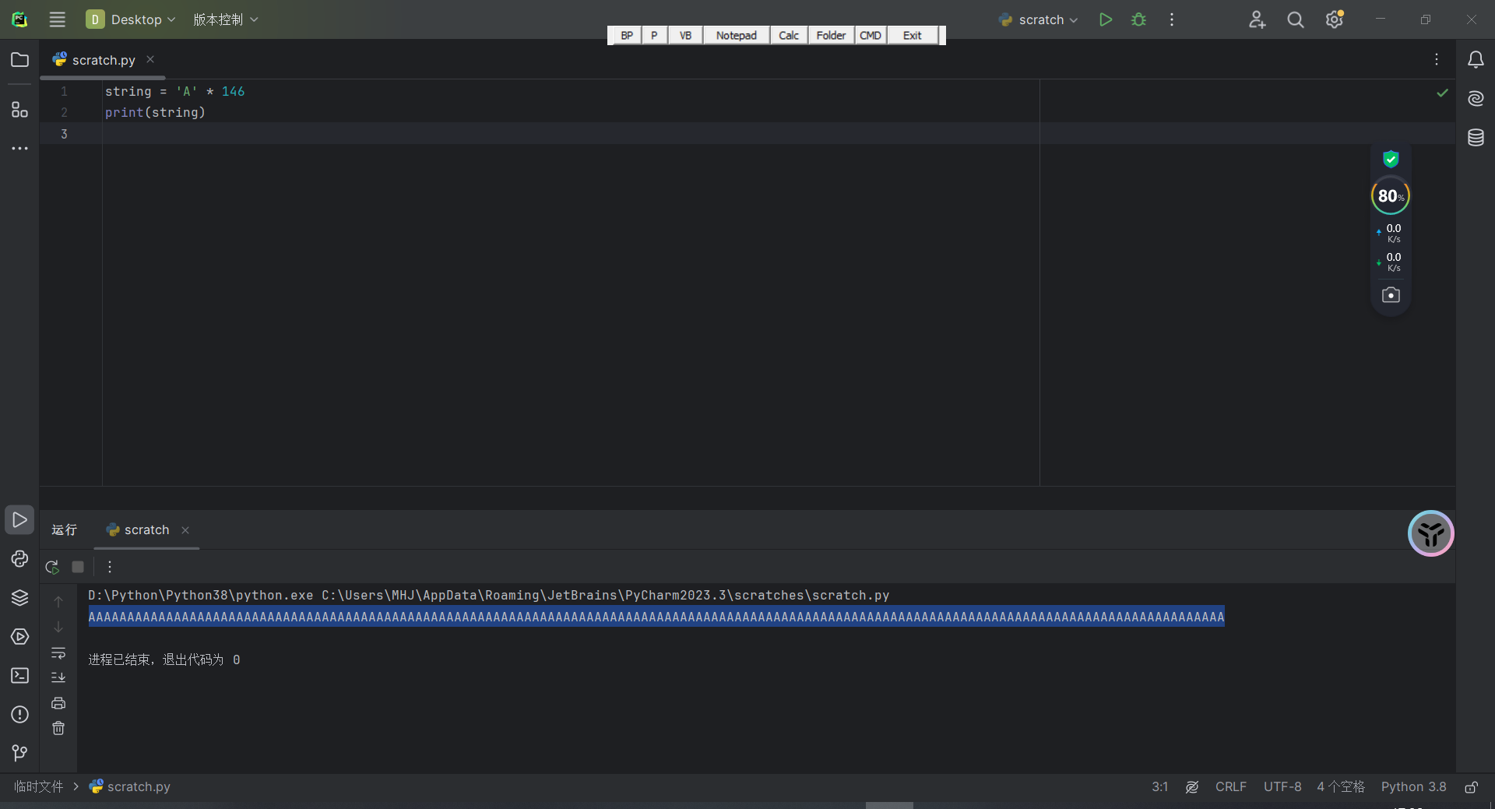The width and height of the screenshot is (1495, 809).
Task: Toggle the file read-only lock icon
Action: point(1471,787)
